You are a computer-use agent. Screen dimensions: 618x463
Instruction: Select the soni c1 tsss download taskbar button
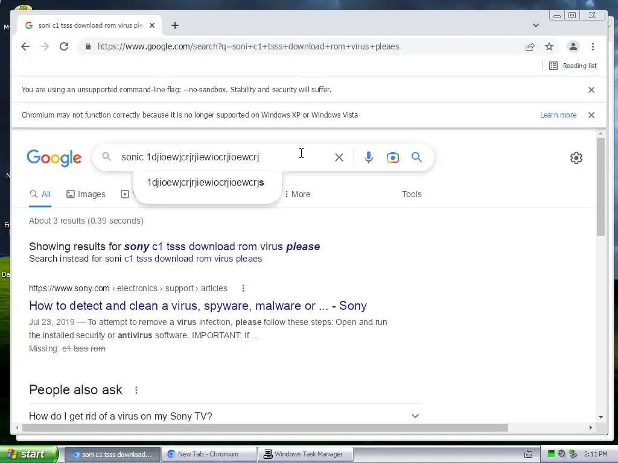pyautogui.click(x=112, y=454)
